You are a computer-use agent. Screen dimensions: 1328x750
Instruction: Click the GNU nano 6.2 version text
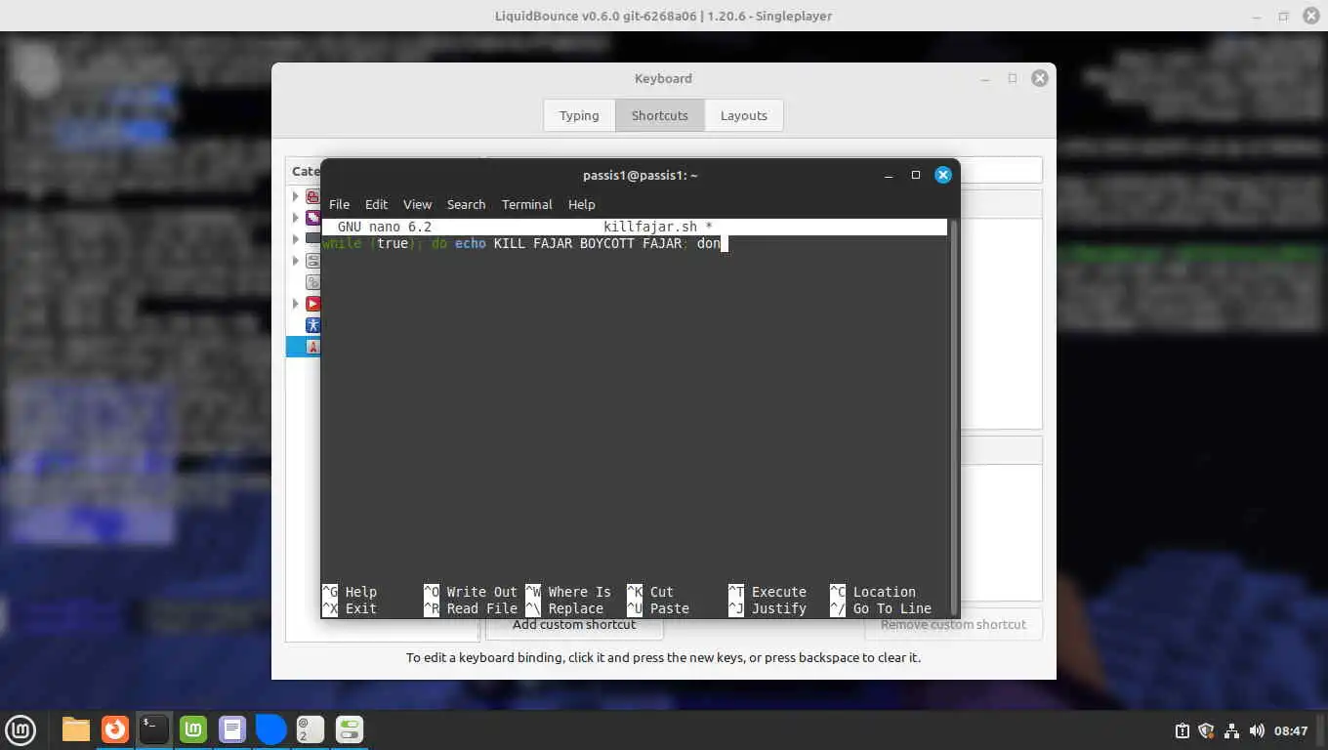click(x=384, y=227)
